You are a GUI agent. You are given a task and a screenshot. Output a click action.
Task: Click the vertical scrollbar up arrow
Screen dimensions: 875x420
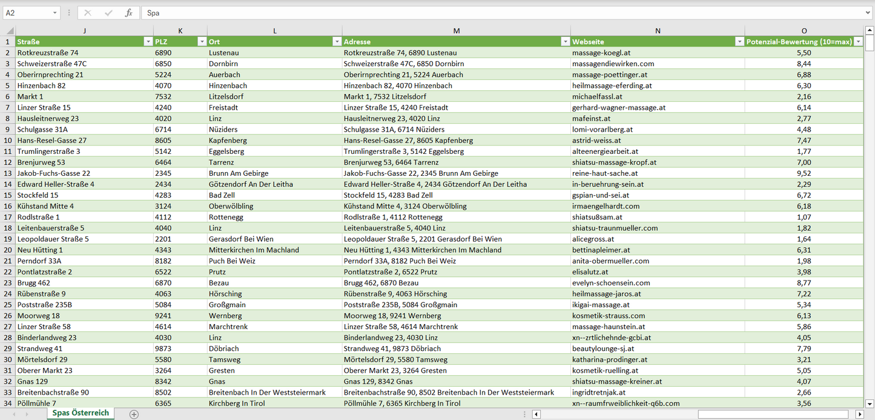pos(870,30)
